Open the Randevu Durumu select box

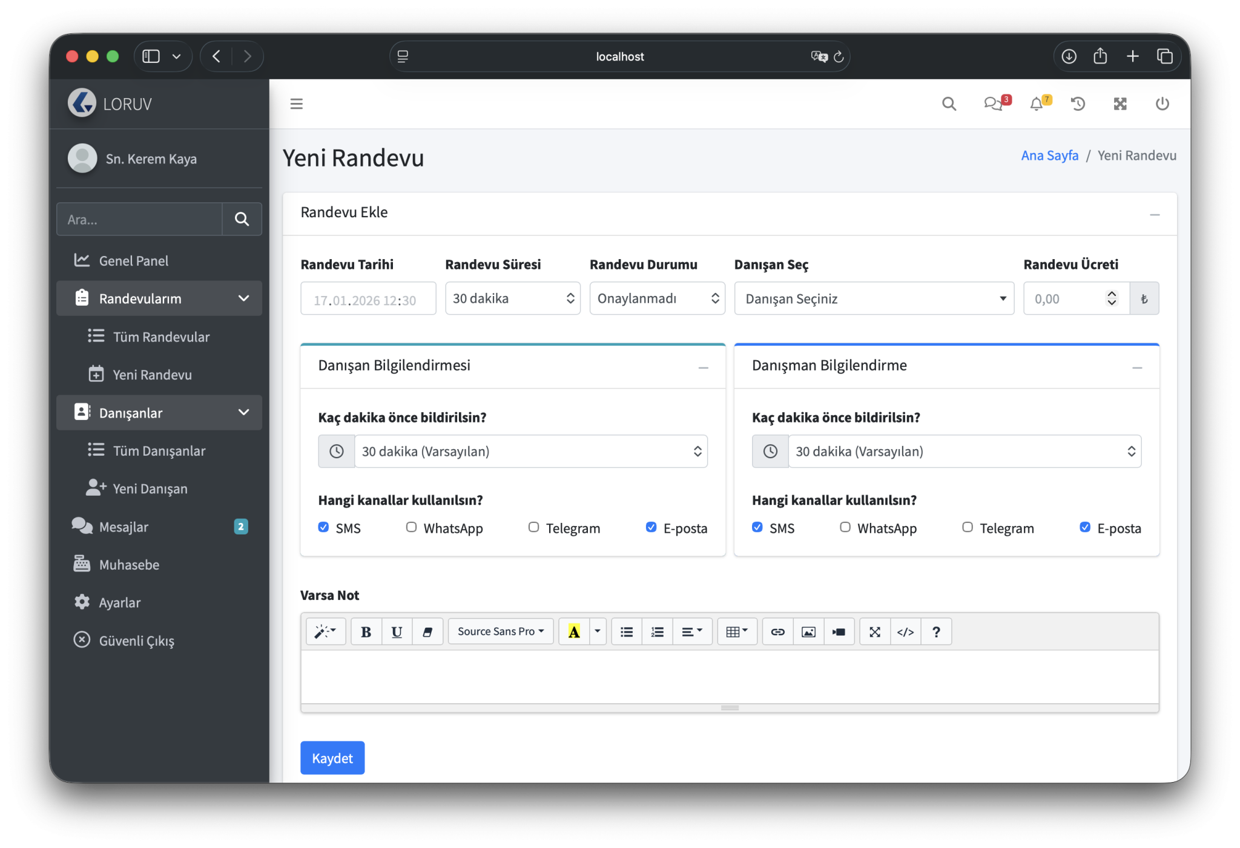(x=657, y=298)
